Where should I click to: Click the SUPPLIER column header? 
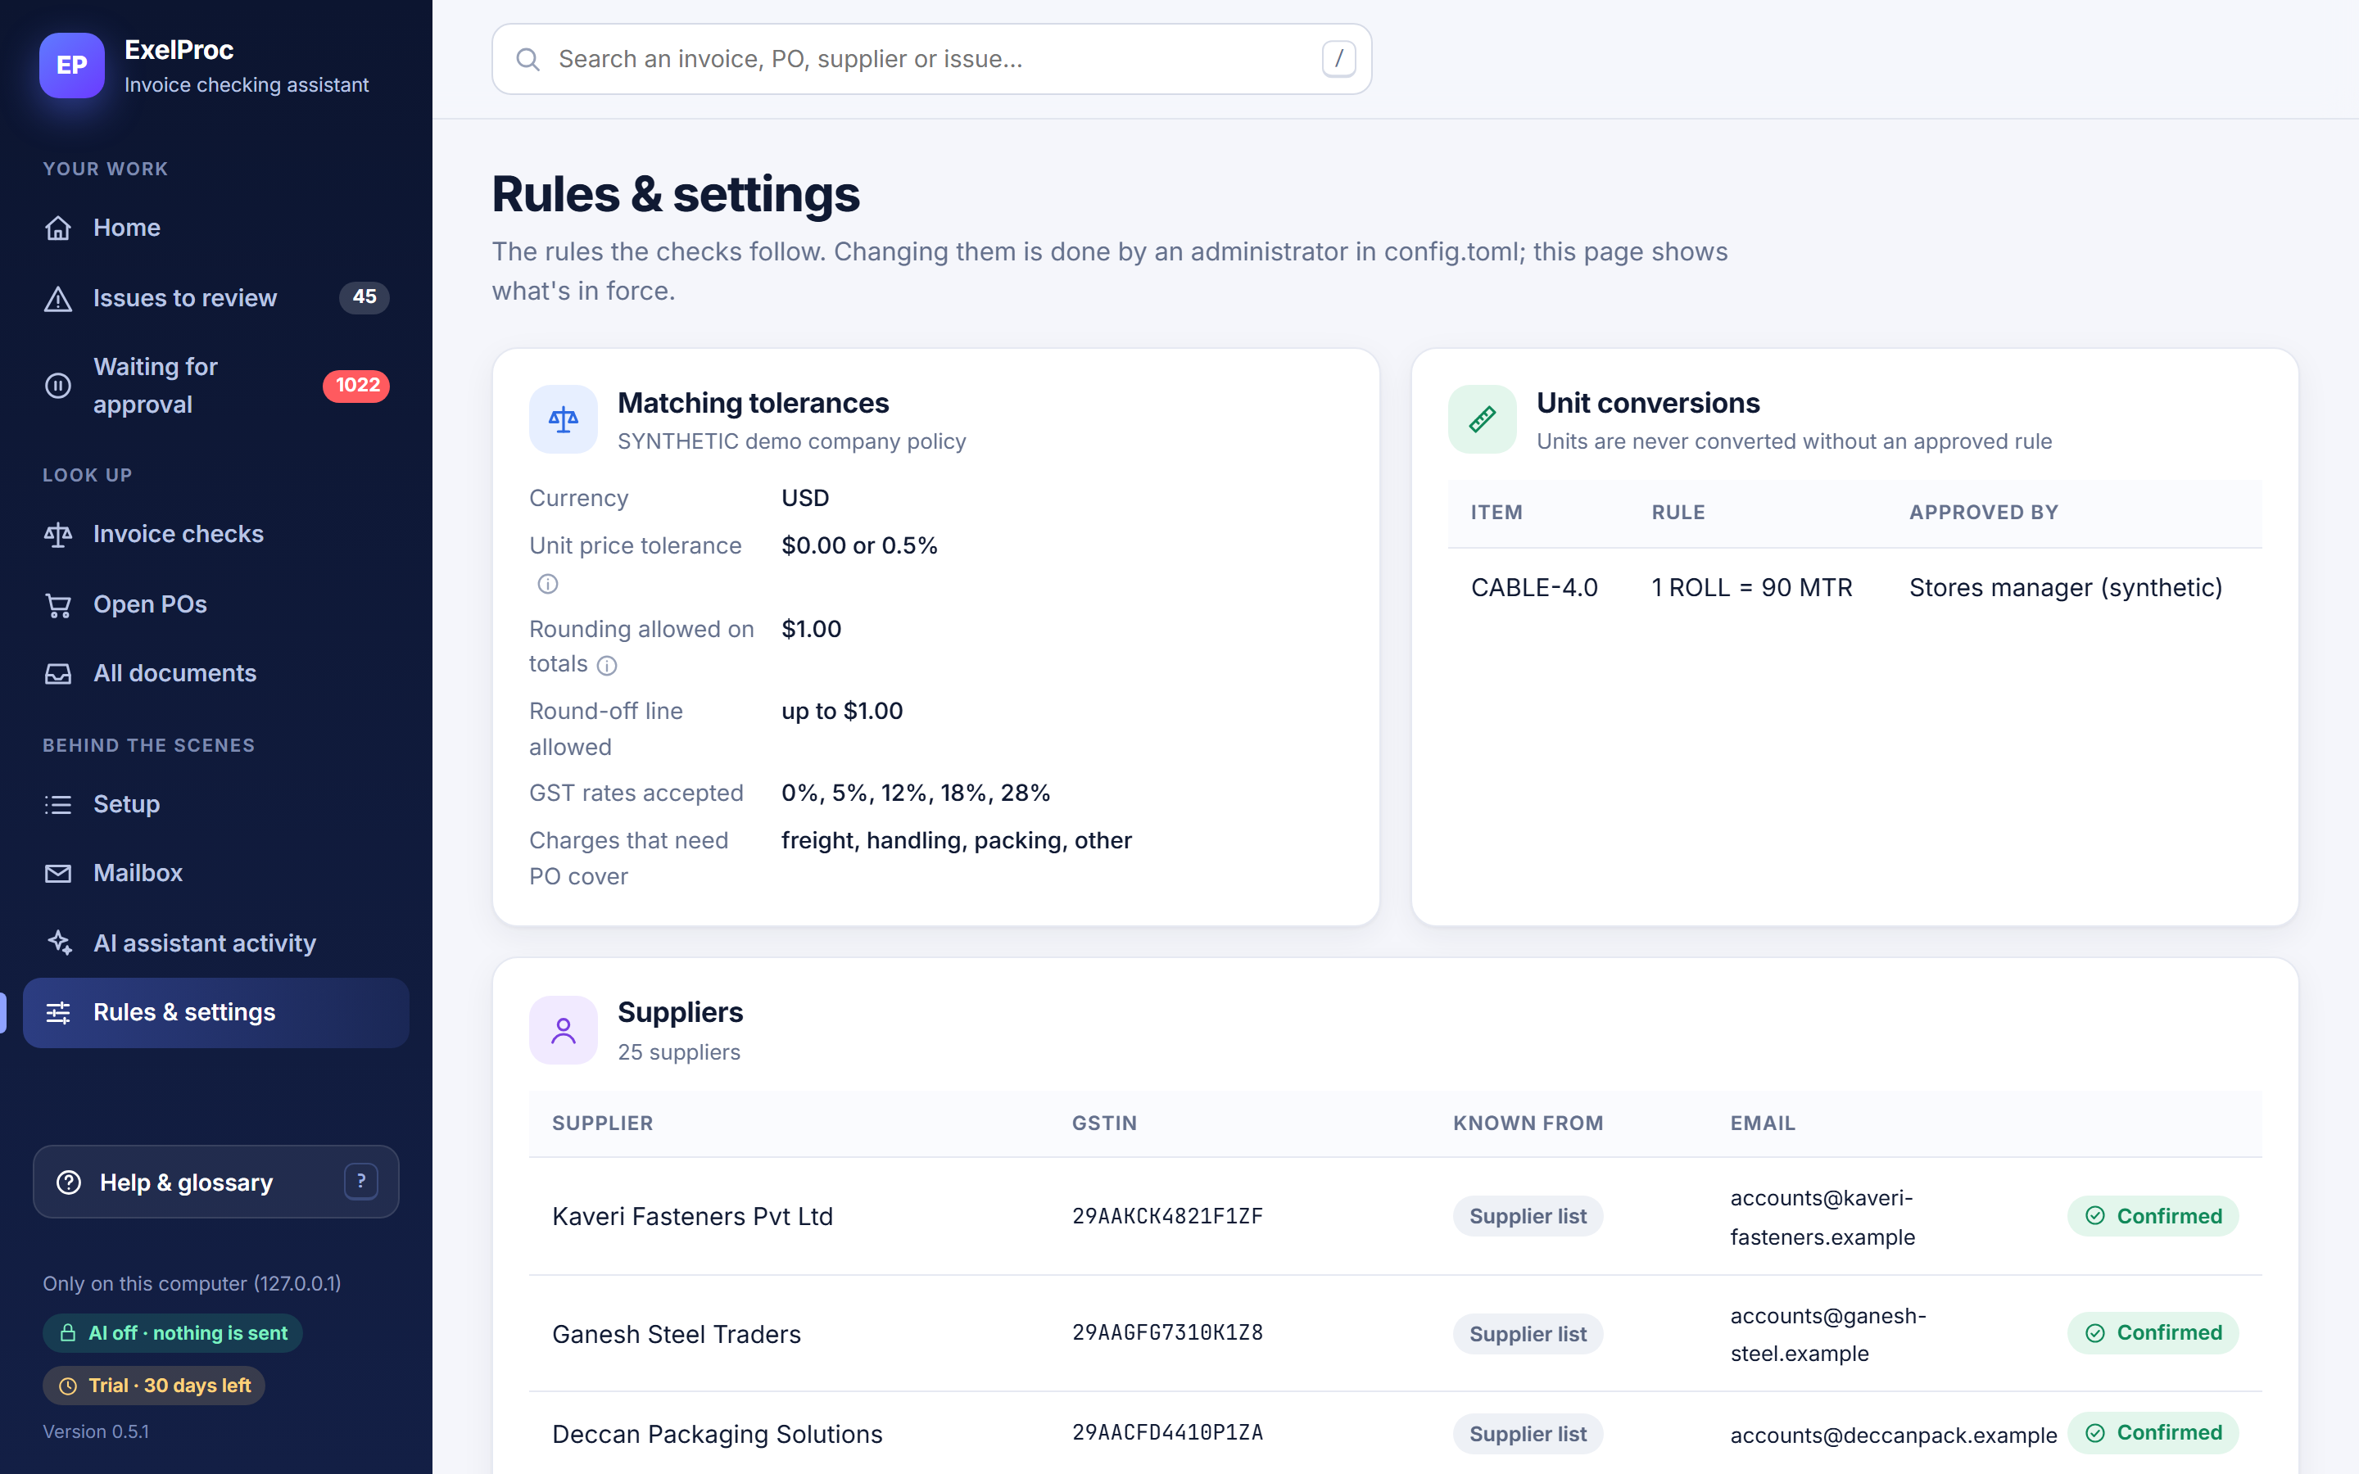[x=602, y=1123]
